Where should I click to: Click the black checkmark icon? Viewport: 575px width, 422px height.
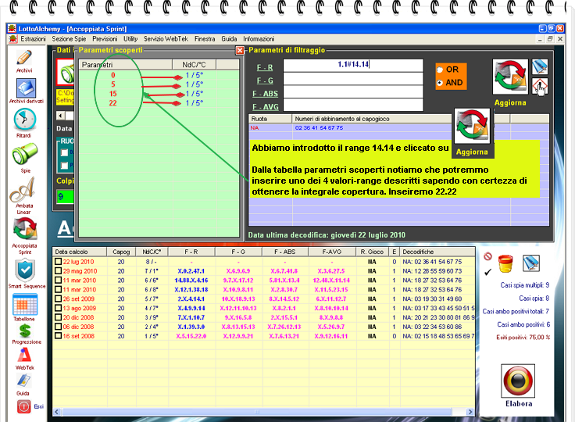487,272
